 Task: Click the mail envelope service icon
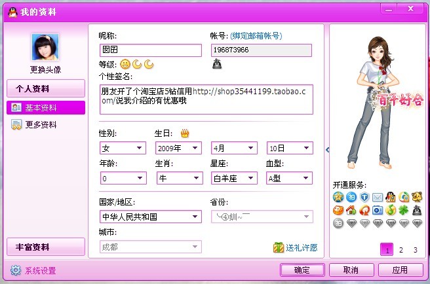pyautogui.click(x=378, y=197)
